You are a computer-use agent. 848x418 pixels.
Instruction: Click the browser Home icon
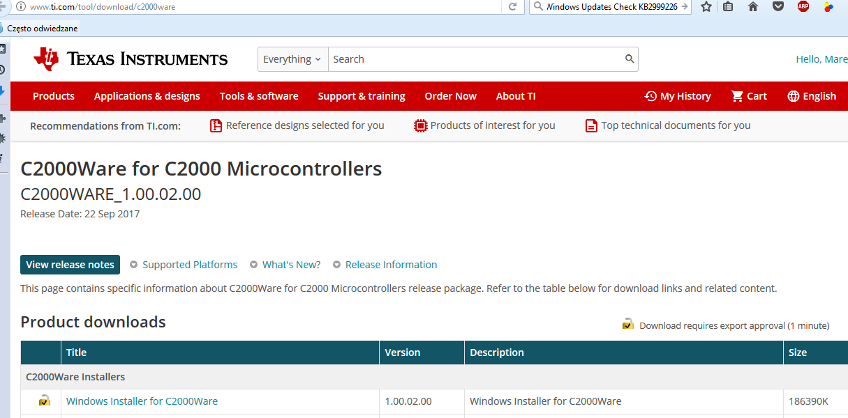pyautogui.click(x=752, y=6)
